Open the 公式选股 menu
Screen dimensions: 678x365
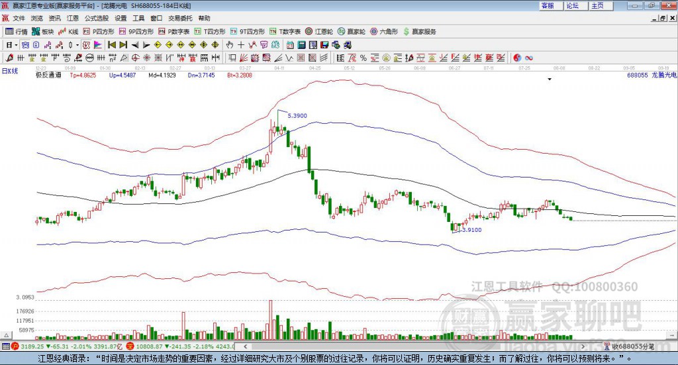pyautogui.click(x=97, y=18)
